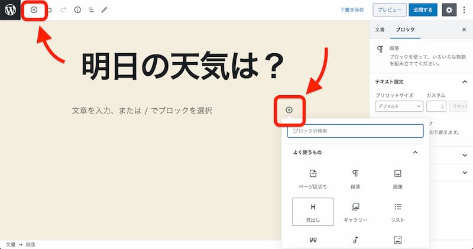
Task: Expand the first collapsed sidebar panel chevron
Action: click(465, 156)
